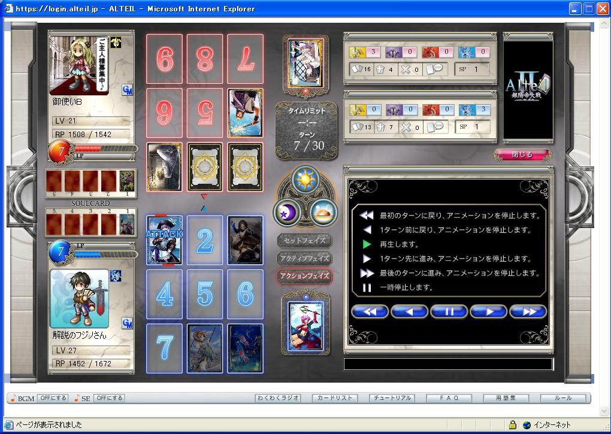611x434 pixels.
Task: Click the sun daytime icon
Action: (x=305, y=180)
